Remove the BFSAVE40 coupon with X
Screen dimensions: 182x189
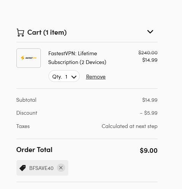[x=61, y=168]
